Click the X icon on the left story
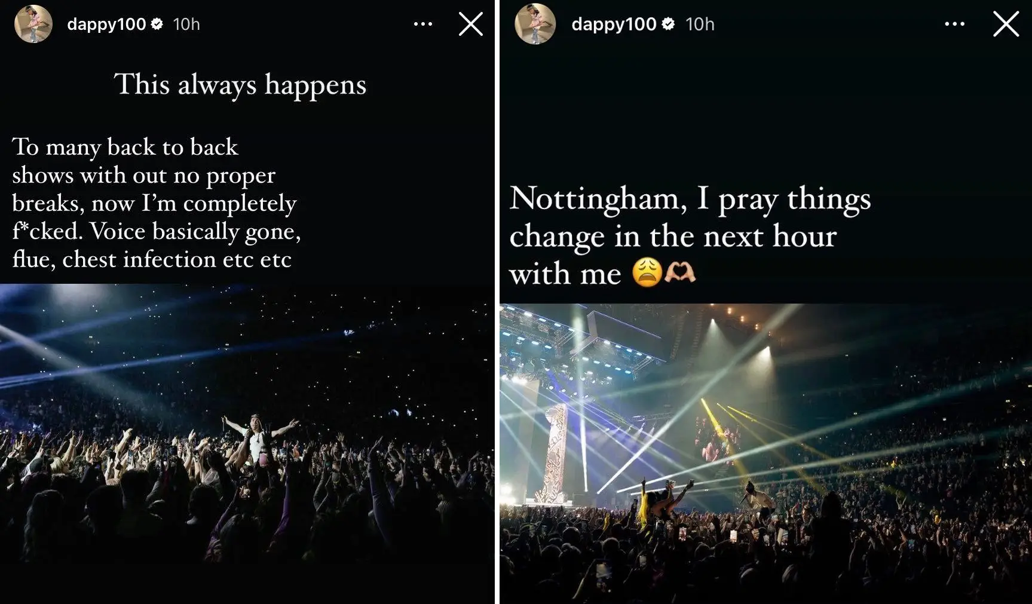Viewport: 1032px width, 604px height. [x=471, y=24]
